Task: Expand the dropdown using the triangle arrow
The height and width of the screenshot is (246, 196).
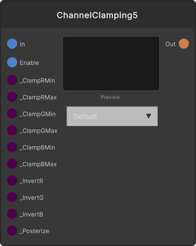Action: [148, 116]
